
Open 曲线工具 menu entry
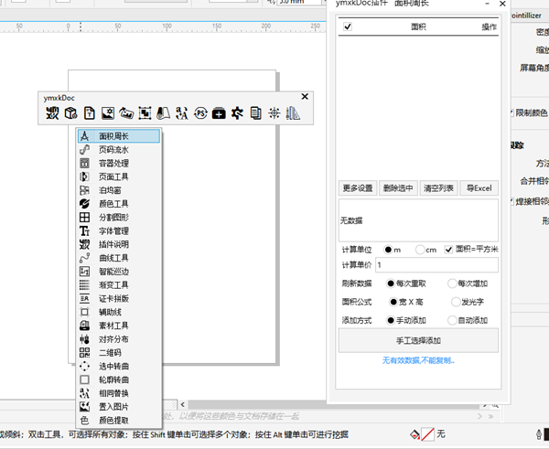coord(119,258)
